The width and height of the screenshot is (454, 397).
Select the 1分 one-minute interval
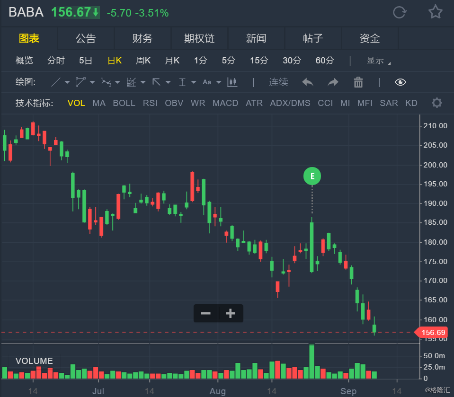pyautogui.click(x=200, y=61)
